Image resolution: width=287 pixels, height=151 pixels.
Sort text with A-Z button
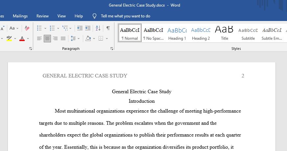pyautogui.click(x=98, y=28)
